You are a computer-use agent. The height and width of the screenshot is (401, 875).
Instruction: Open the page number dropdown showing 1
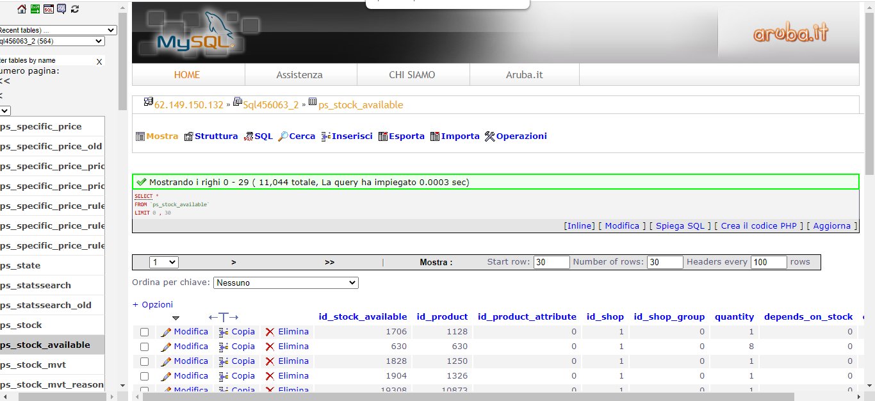coord(163,262)
